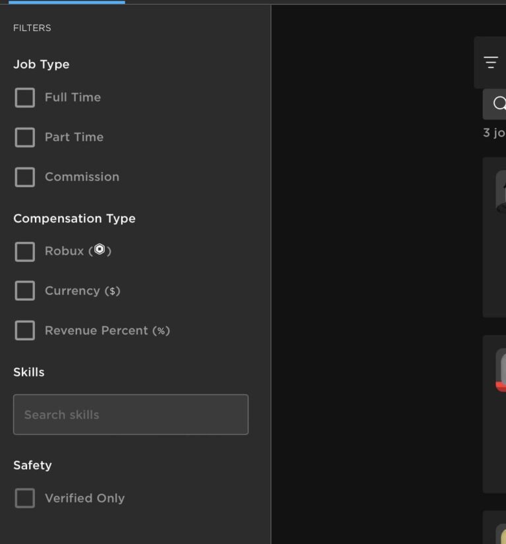
Task: Click the Compensation Type section header
Action: point(74,218)
